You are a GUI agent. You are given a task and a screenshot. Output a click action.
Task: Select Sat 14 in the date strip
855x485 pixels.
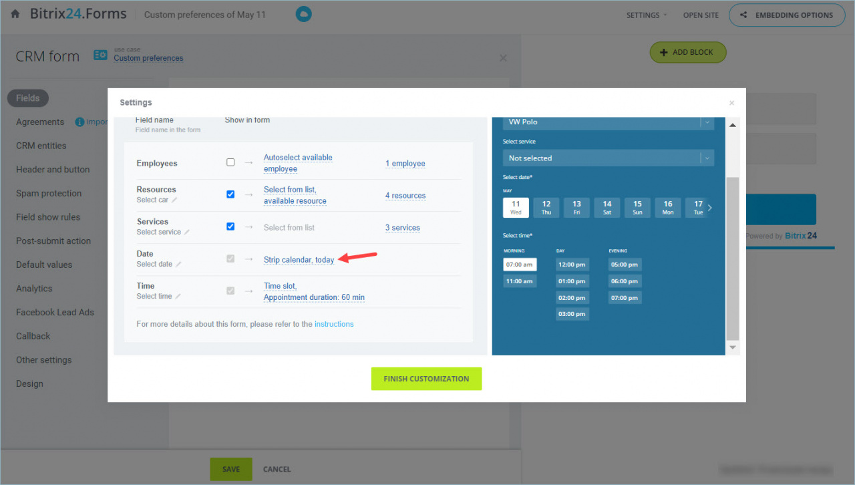(x=607, y=207)
